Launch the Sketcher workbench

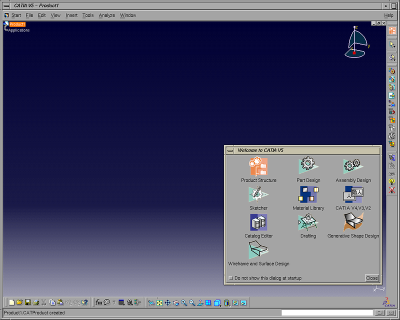tap(258, 194)
